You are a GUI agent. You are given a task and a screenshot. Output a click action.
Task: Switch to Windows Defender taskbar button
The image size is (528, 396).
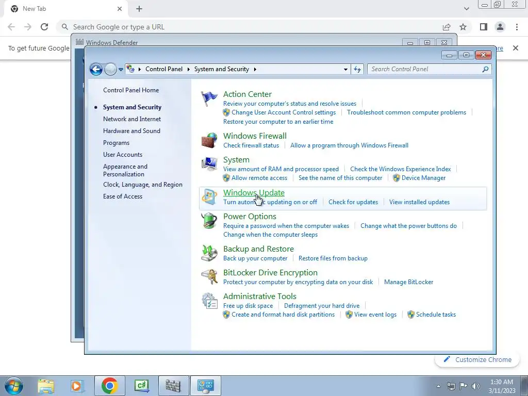pyautogui.click(x=173, y=386)
